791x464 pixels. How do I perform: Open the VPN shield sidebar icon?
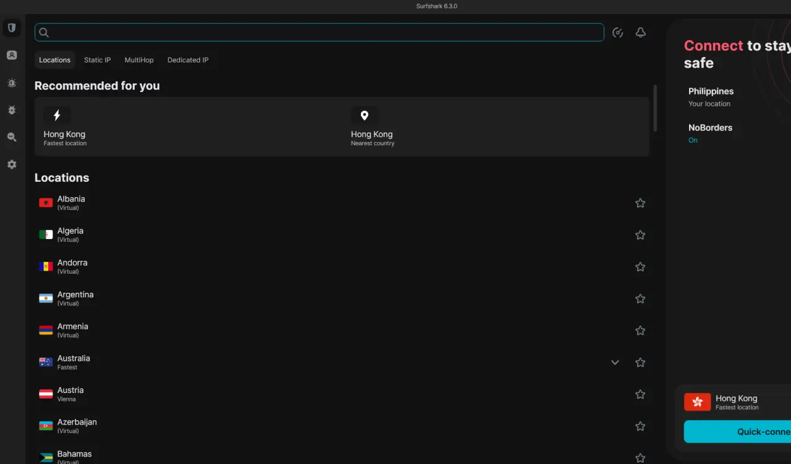pos(12,28)
